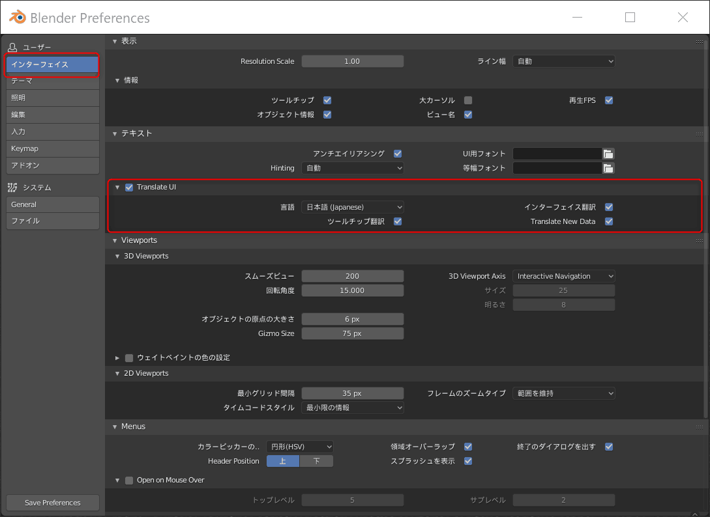
Task: Click the 回転角度 value field
Action: click(352, 291)
